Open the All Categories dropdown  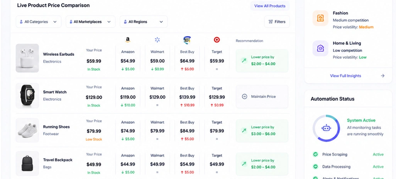(39, 22)
